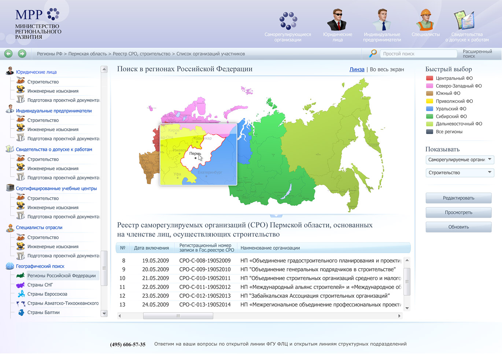The image size is (502, 354).
Task: Open the Саморегулирующиеся организации section icon
Action: click(x=288, y=20)
